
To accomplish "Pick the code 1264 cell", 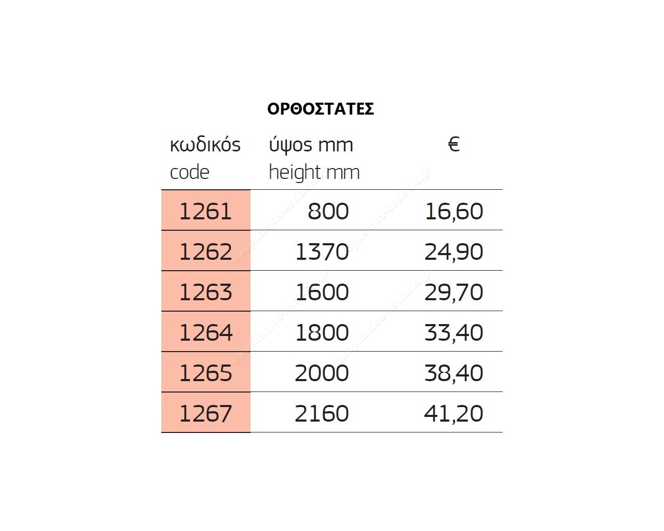I will click(205, 332).
